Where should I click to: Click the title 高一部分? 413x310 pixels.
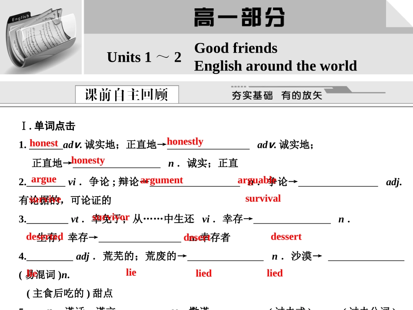[x=240, y=17]
